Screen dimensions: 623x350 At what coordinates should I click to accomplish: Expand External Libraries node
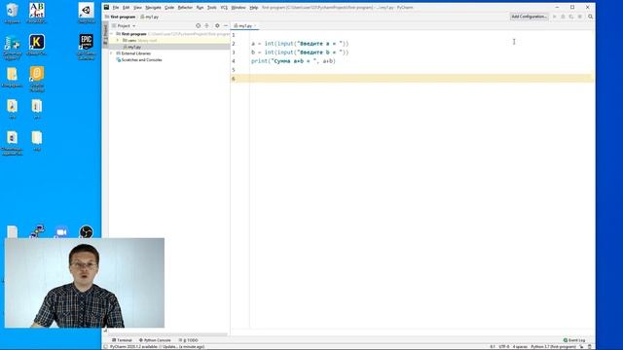pyautogui.click(x=112, y=53)
